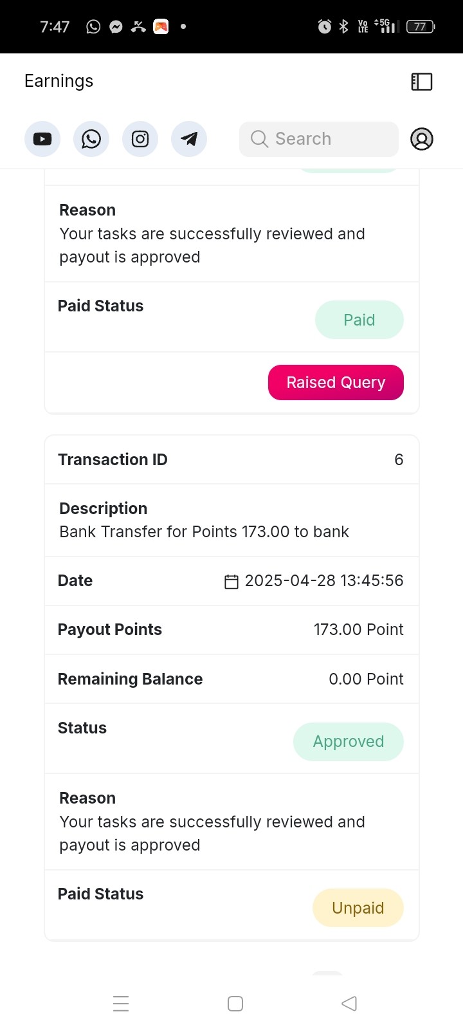Viewport: 463px width, 1032px height.
Task: Tap the WhatsApp icon in header
Action: 91,139
